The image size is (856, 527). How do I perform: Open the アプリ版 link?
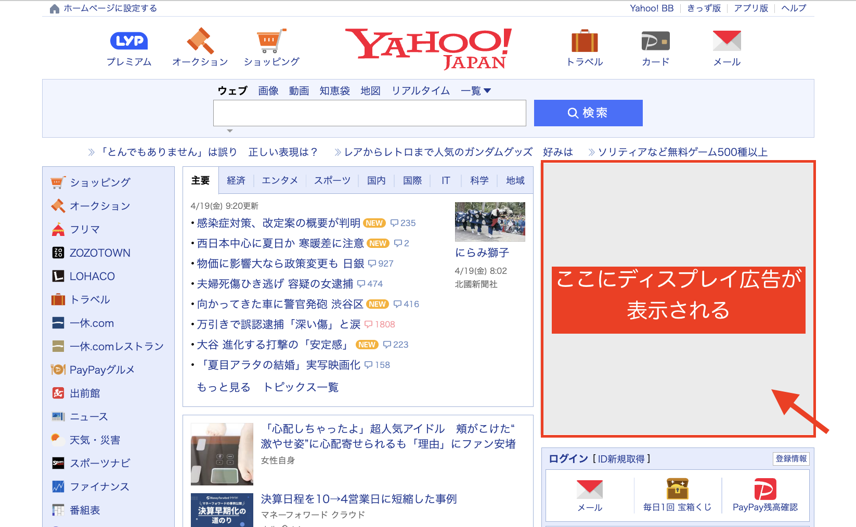(751, 8)
